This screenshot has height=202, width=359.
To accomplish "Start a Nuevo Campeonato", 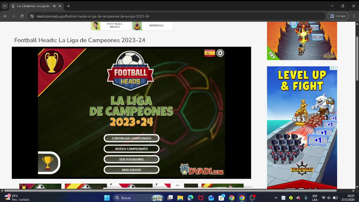I will coord(132,149).
